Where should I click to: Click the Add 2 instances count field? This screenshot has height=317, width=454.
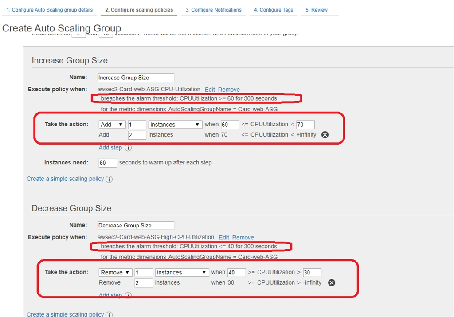click(x=137, y=135)
